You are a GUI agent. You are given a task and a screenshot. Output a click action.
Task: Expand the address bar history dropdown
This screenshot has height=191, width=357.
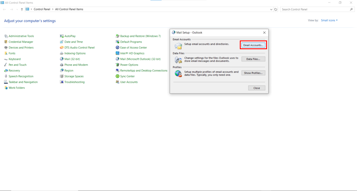click(271, 10)
